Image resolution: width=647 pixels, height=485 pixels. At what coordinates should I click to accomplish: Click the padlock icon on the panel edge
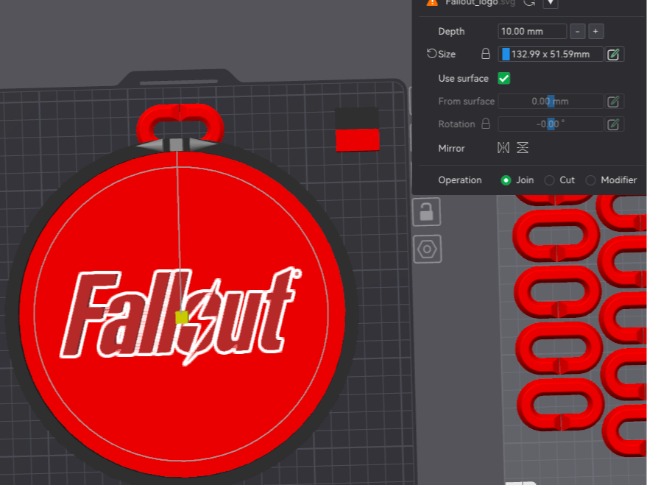427,211
